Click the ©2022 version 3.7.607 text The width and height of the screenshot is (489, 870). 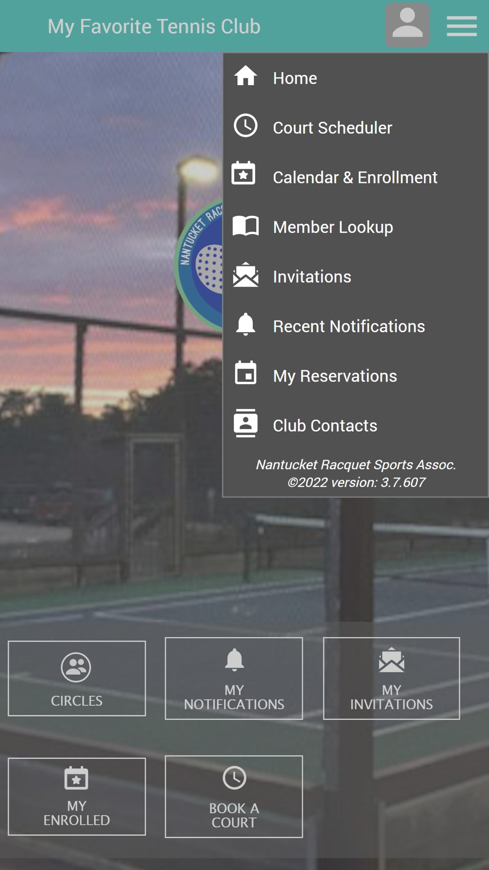[356, 482]
